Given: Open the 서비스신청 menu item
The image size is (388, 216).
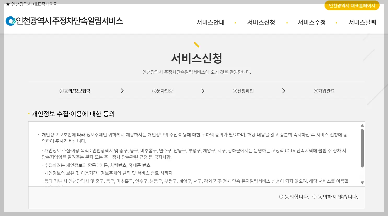Looking at the screenshot, I should [261, 22].
